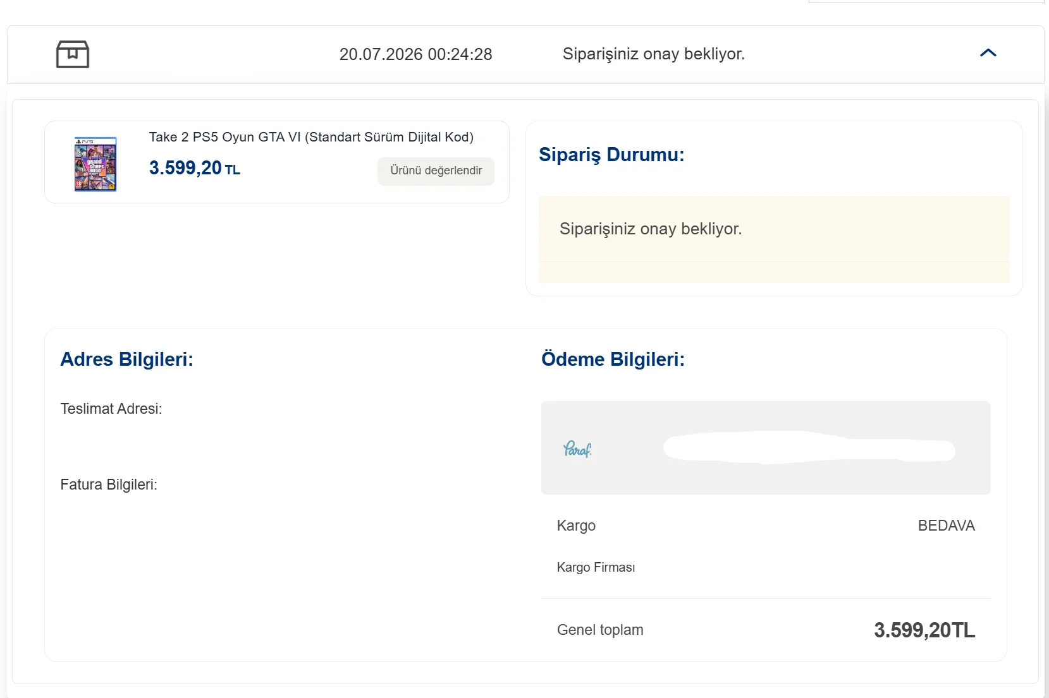
Task: Click the Take 2 PS5 GTA VI product title
Action: (311, 137)
